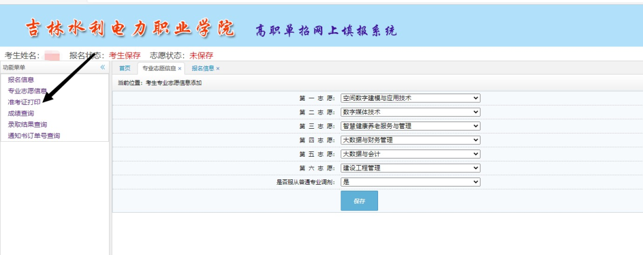Expand the 第三志愿 major dropdown
This screenshot has width=643, height=255.
coord(410,126)
